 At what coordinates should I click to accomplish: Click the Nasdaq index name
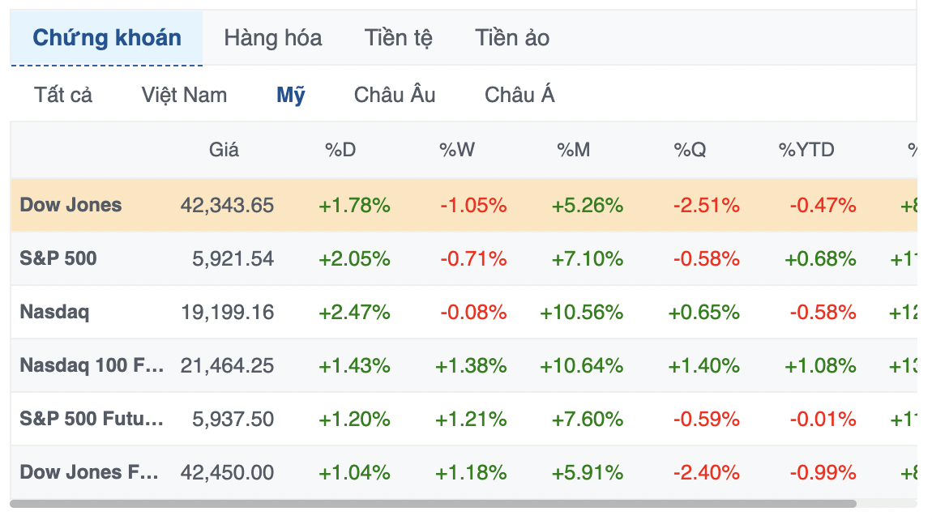(x=54, y=312)
